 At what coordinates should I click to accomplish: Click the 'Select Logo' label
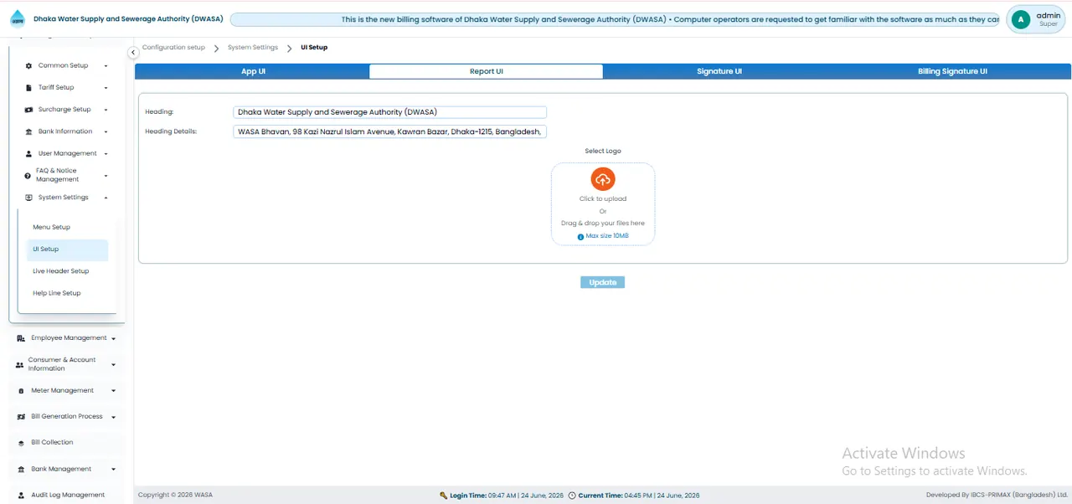[x=603, y=152]
